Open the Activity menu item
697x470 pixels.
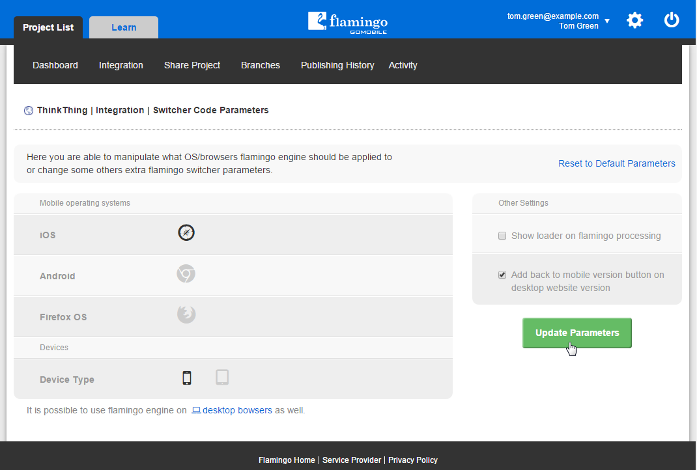(403, 65)
